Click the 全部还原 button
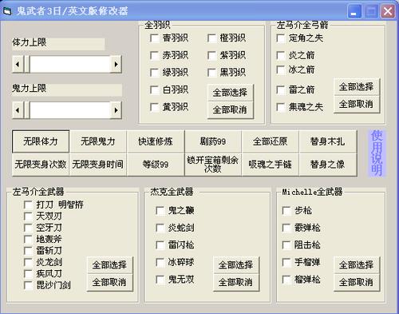 point(271,141)
